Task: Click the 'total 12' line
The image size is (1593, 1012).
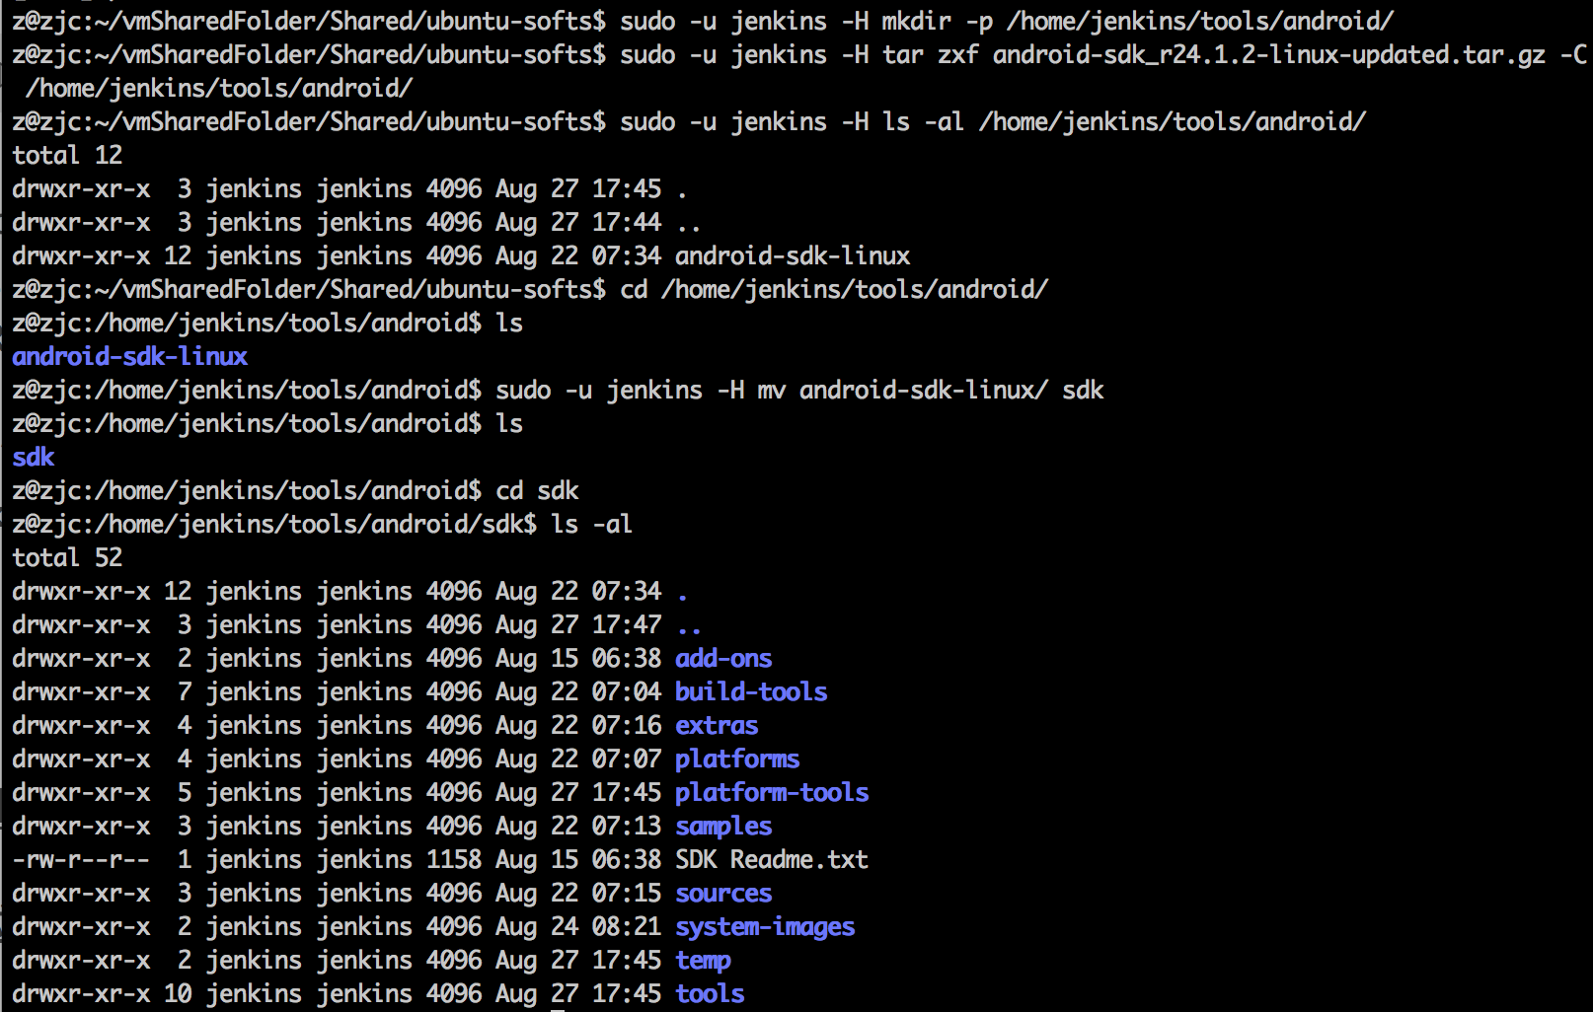Action: 67,155
